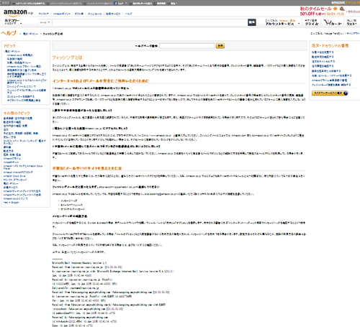Click the 注文をキャンセルする link

[x=323, y=61]
